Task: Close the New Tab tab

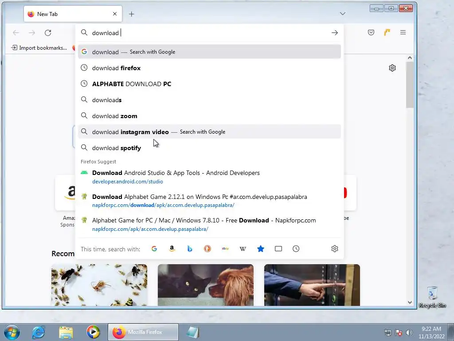Action: coord(115,14)
